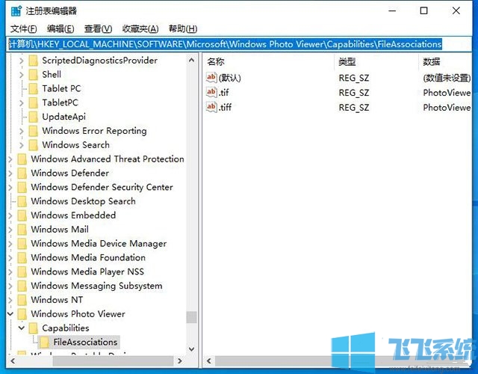
Task: Select the TabletPC folder icon
Action: click(33, 102)
